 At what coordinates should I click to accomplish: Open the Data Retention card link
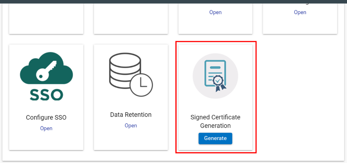131,126
